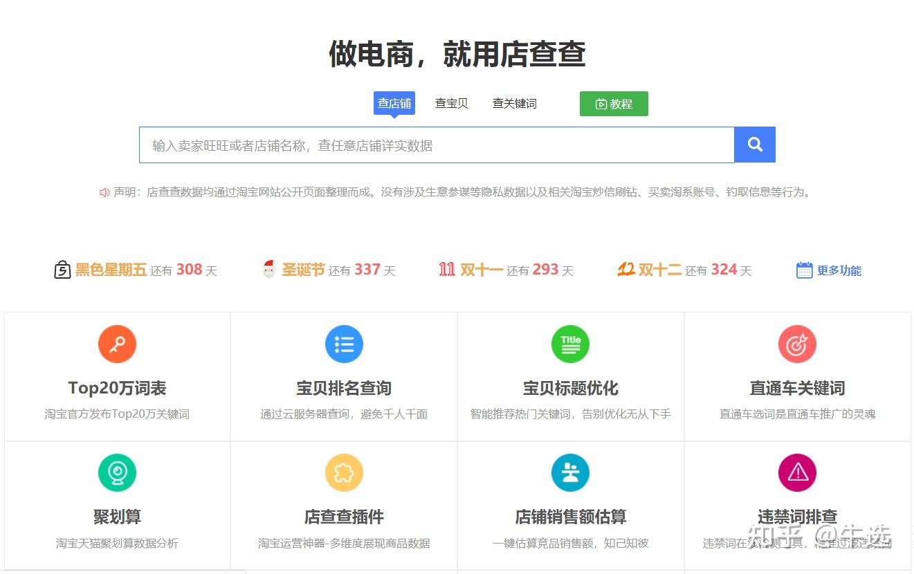Image resolution: width=914 pixels, height=574 pixels.
Task: Open the 店铺销售额估算 title
Action: [x=570, y=517]
